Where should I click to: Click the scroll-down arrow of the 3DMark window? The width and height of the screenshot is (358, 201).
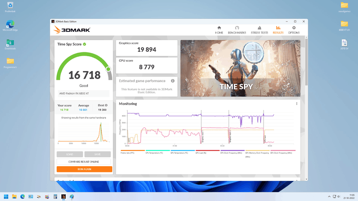306,180
